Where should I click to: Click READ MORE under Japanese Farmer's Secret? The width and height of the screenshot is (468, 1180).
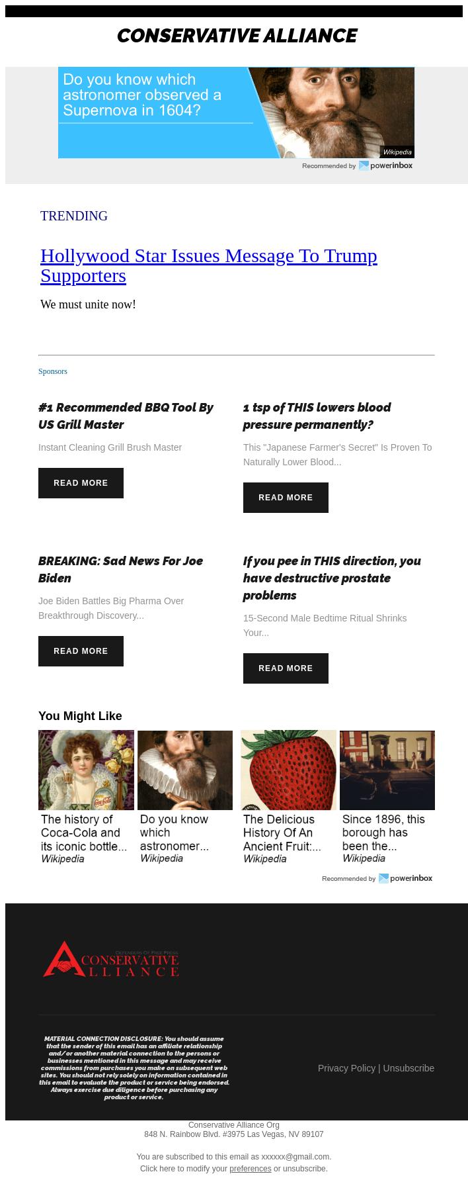click(x=286, y=498)
